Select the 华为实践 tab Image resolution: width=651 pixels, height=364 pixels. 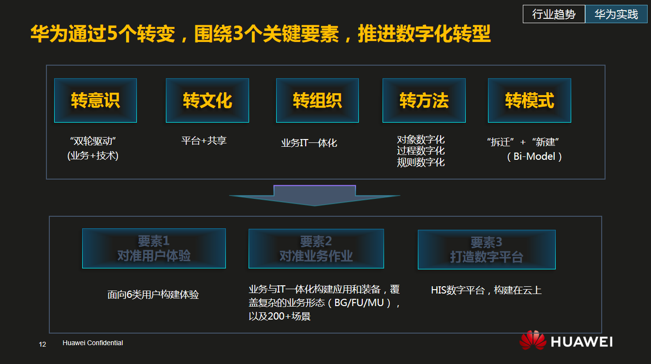[616, 14]
